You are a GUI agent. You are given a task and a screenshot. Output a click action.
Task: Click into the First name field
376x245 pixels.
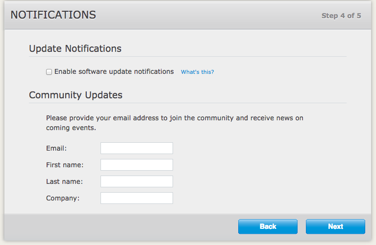click(x=137, y=165)
